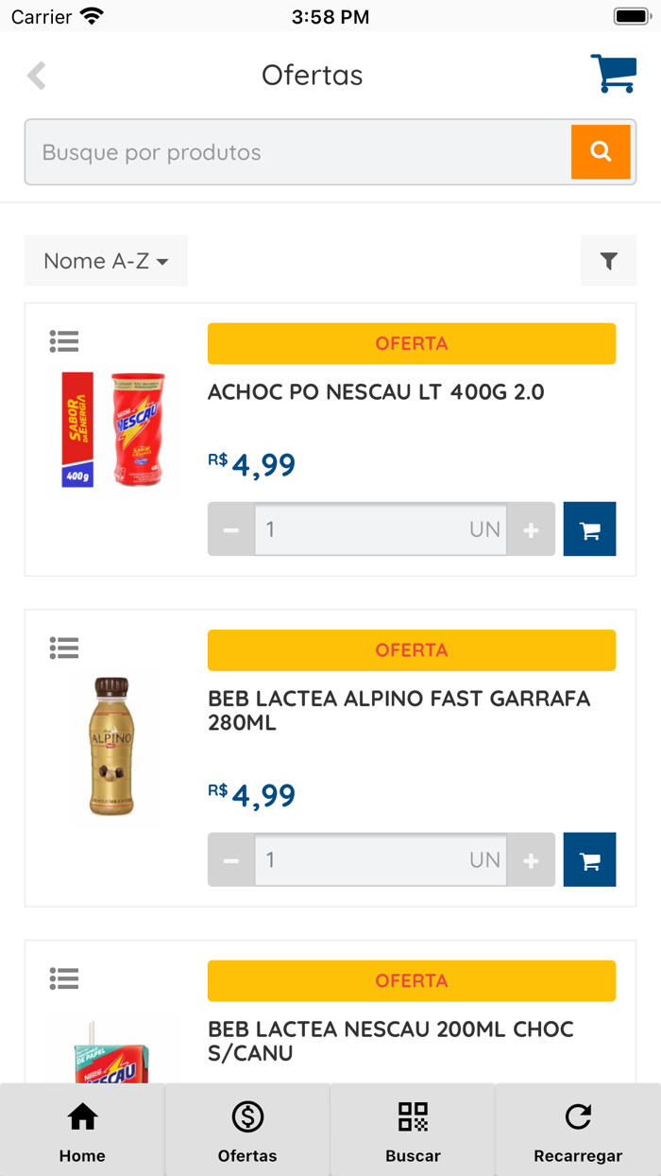Viewport: 661px width, 1176px height.
Task: Tap the back arrow to return
Action: 36,74
